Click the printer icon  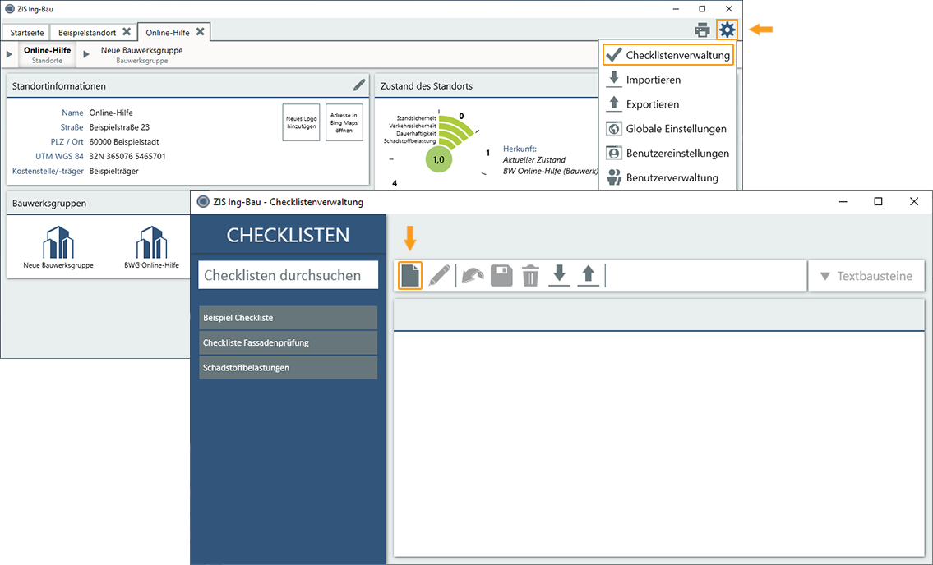point(702,30)
